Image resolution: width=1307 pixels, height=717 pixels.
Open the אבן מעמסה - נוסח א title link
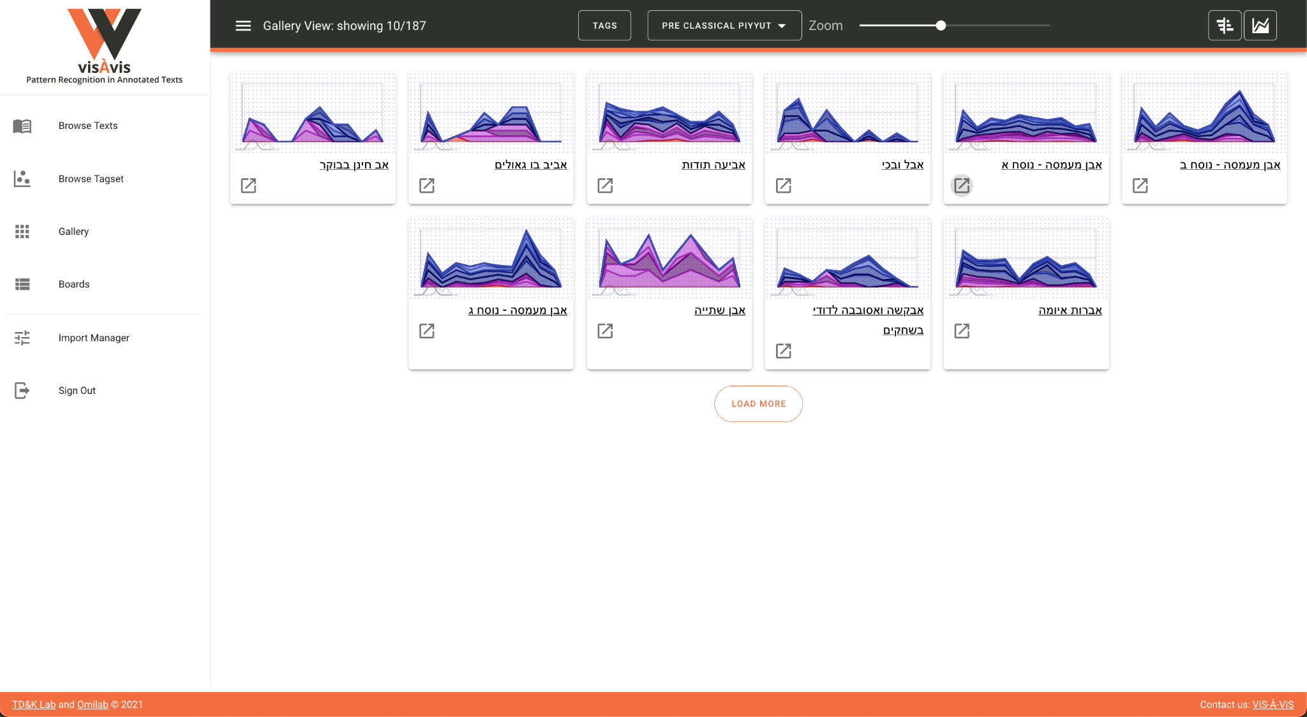pyautogui.click(x=1052, y=165)
